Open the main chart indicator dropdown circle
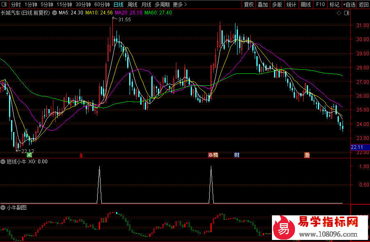The height and width of the screenshot is (242, 370). click(55, 13)
